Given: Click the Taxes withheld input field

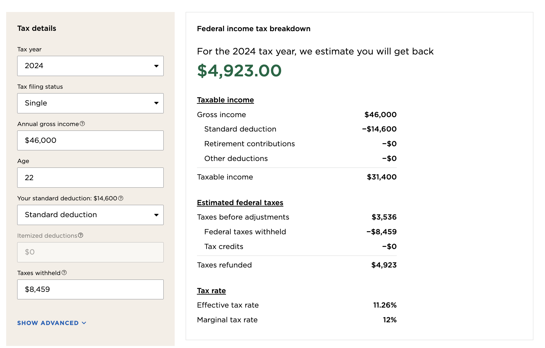Looking at the screenshot, I should [x=90, y=289].
